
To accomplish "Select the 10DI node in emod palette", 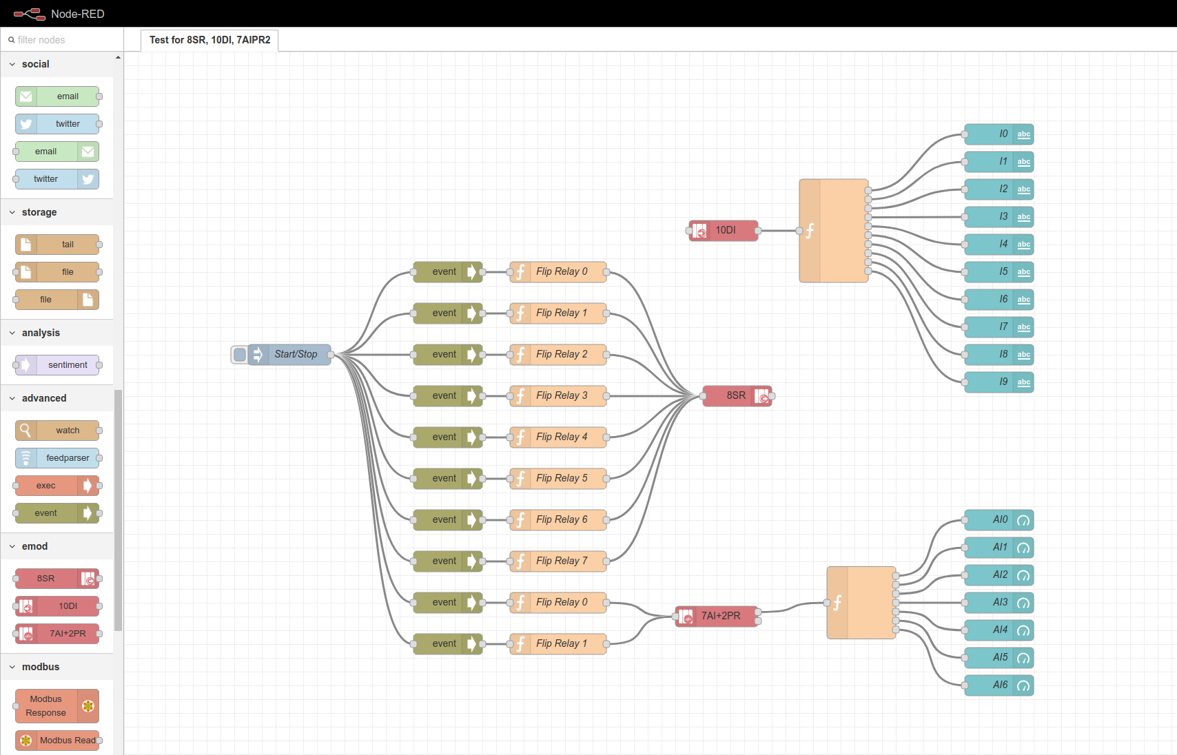I will pos(57,606).
